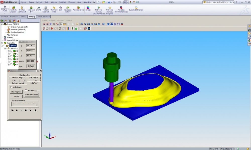Enable the Jedna barva checkbox
The image size is (251, 150).
point(26,90)
